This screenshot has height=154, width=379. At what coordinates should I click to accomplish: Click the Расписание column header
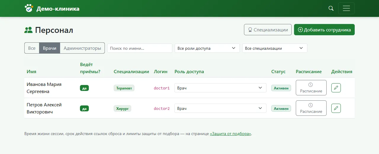(309, 71)
